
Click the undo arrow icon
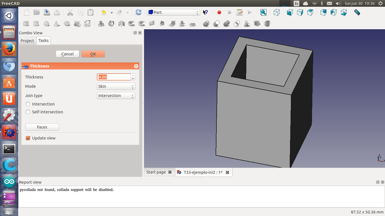coord(103,12)
